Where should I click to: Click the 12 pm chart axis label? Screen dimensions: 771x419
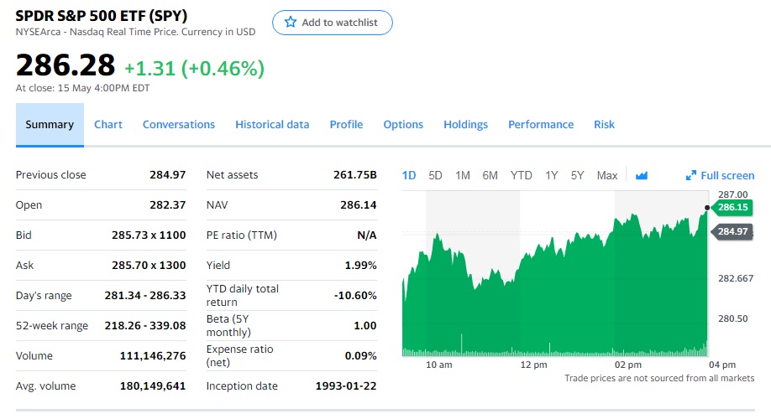coord(533,365)
